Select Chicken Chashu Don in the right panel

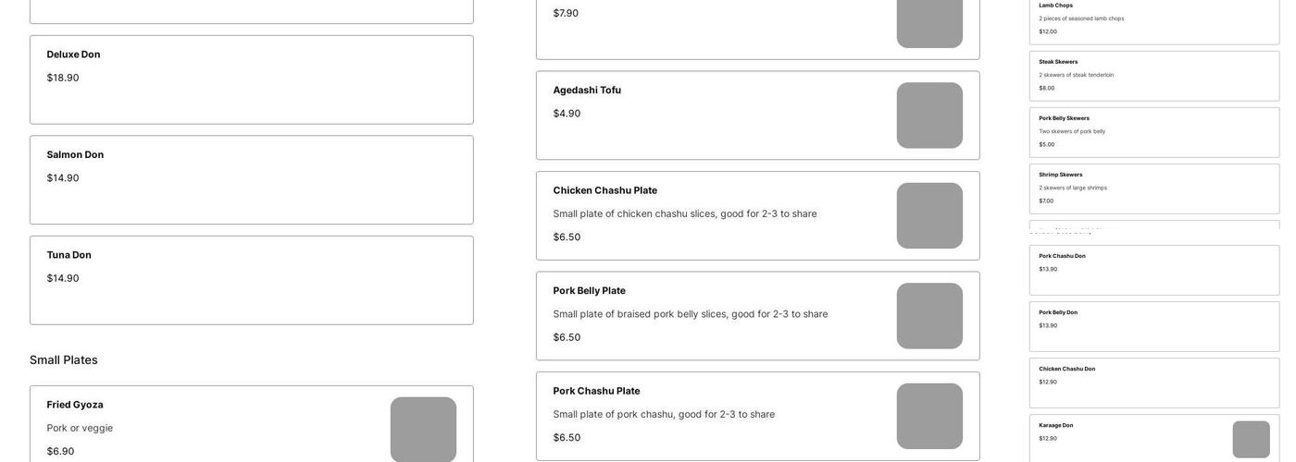point(1154,383)
